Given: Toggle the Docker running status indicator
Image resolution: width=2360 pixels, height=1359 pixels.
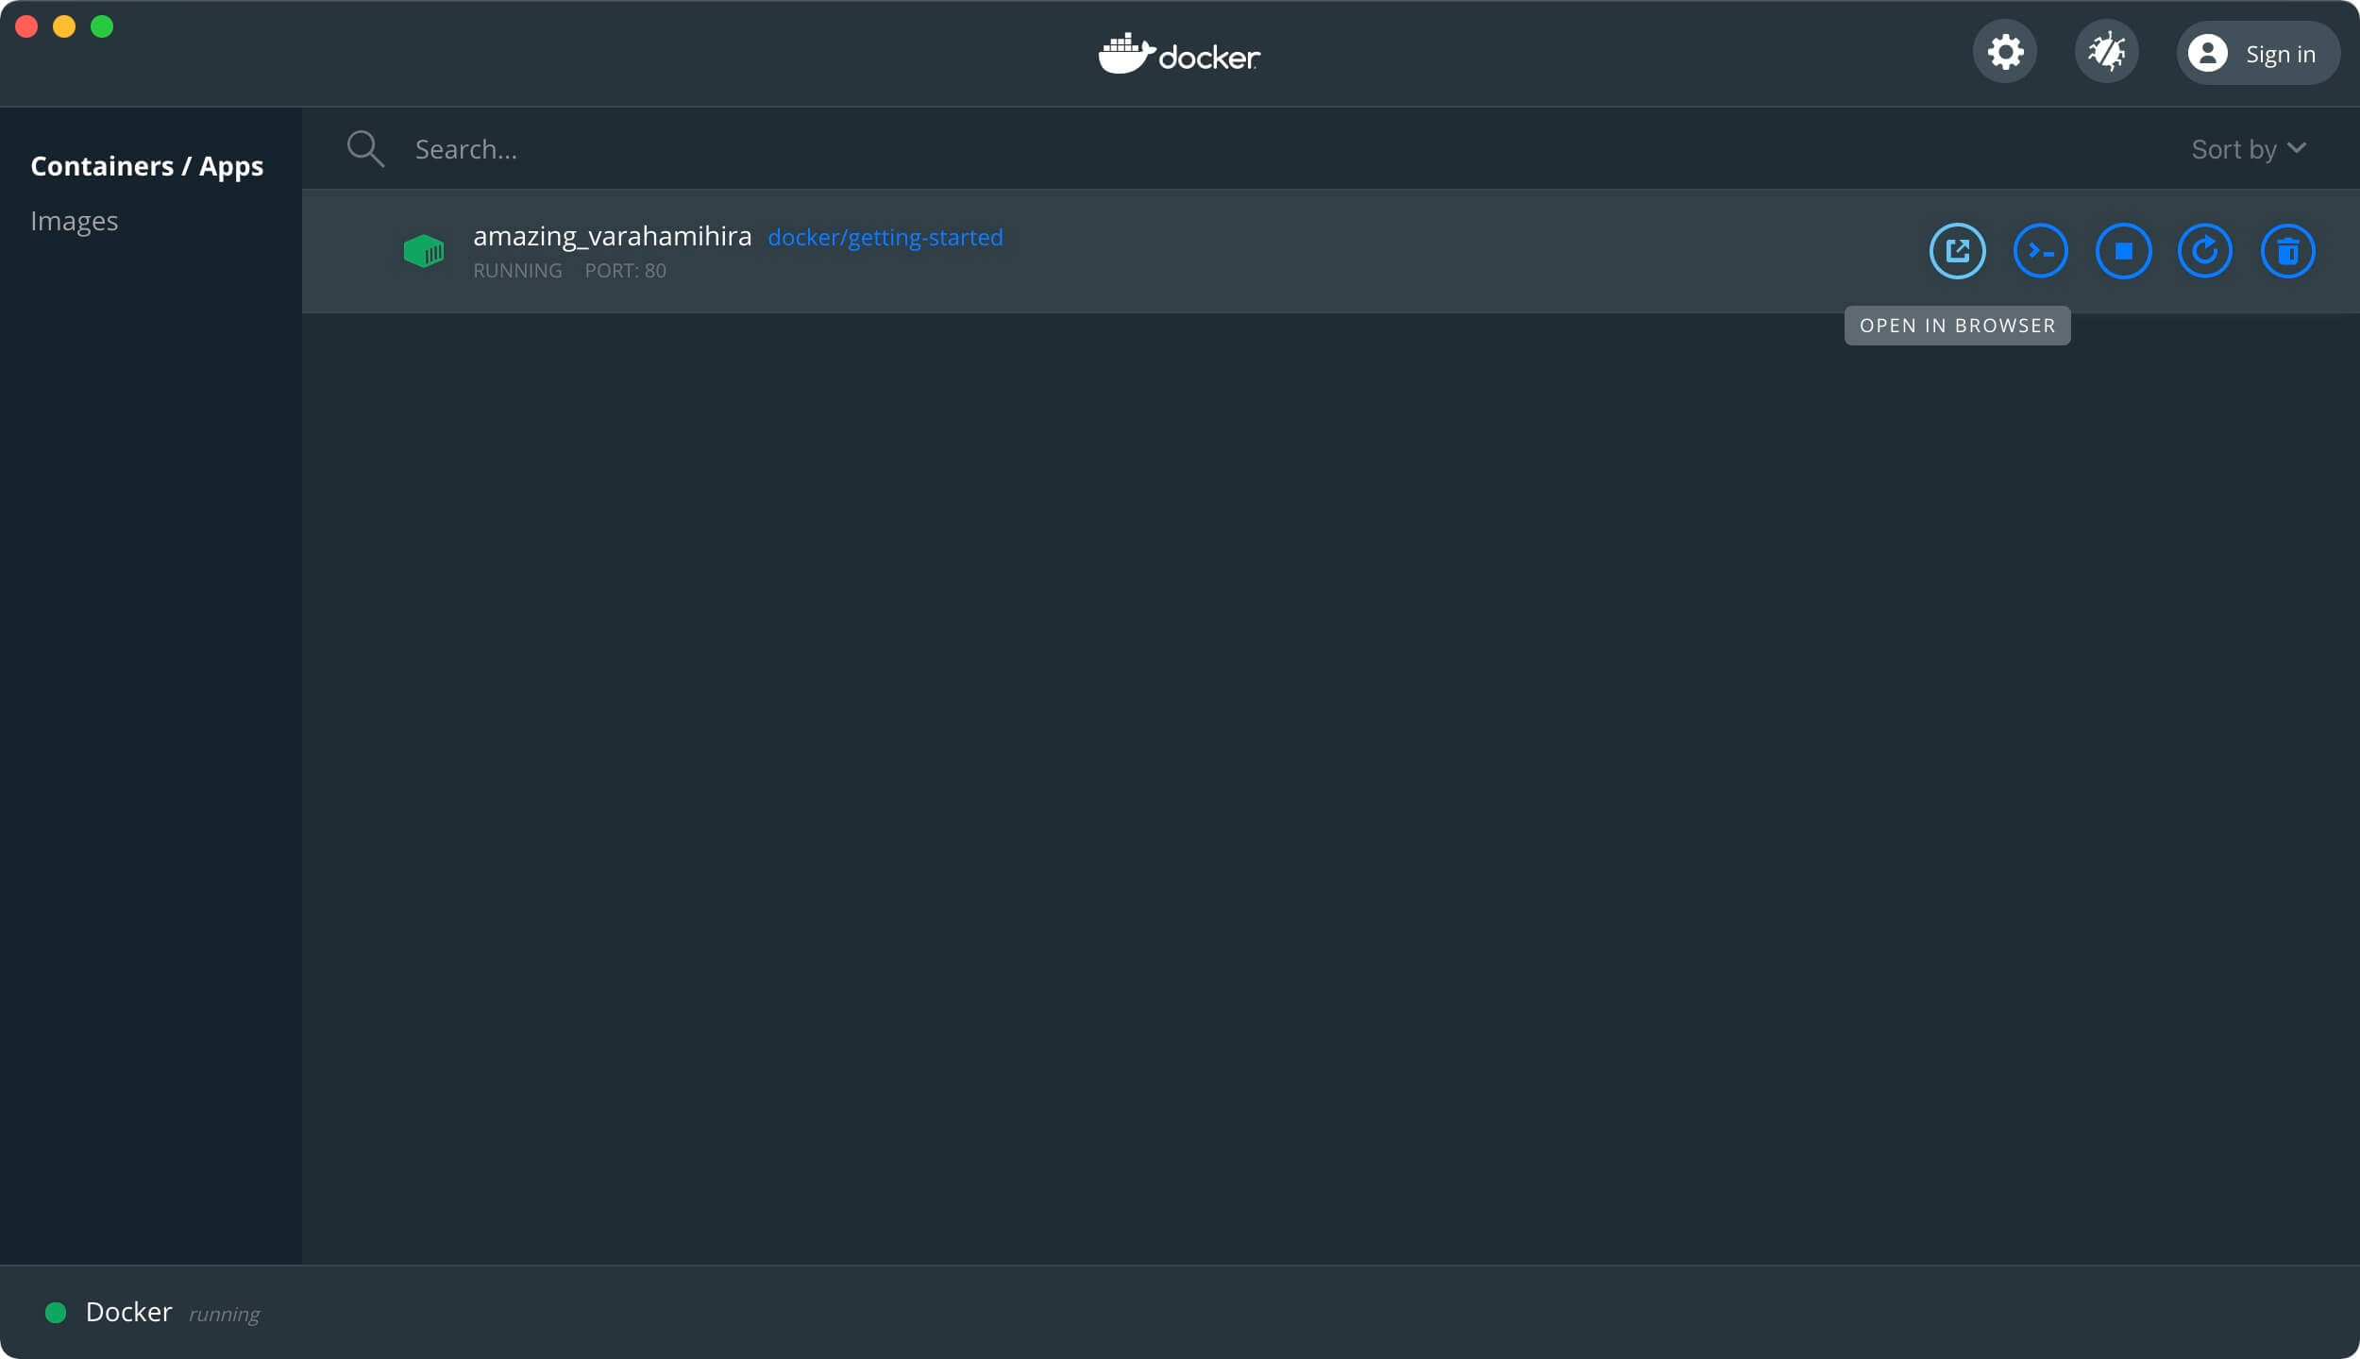Looking at the screenshot, I should (55, 1311).
